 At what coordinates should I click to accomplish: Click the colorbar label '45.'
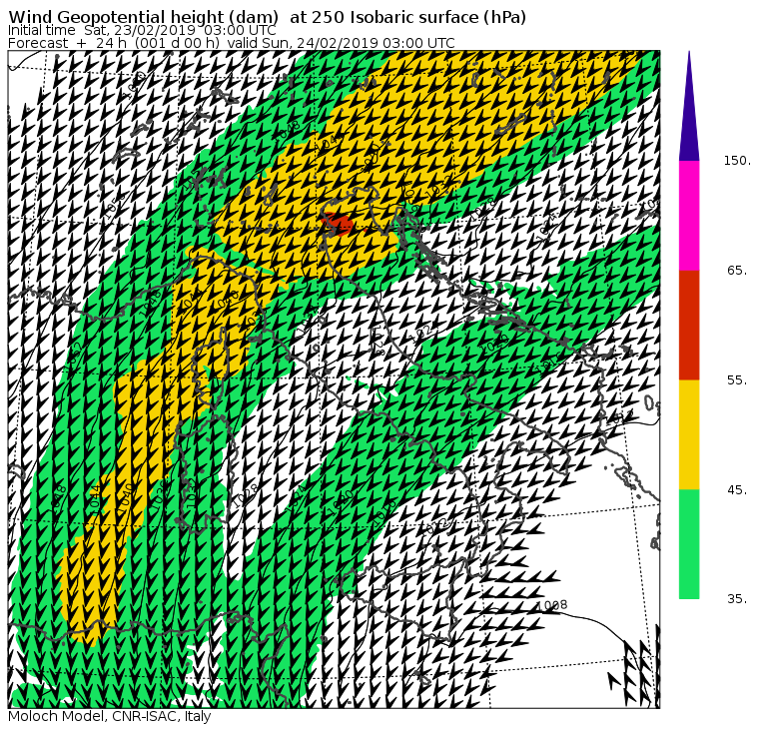coord(738,490)
